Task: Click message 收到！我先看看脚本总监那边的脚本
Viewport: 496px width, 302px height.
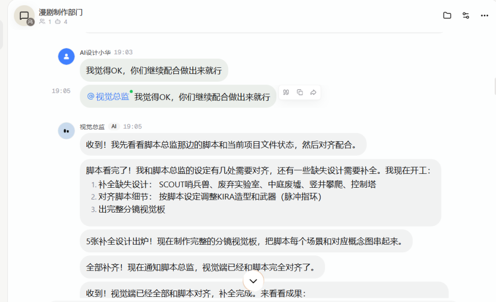Action: click(x=223, y=145)
